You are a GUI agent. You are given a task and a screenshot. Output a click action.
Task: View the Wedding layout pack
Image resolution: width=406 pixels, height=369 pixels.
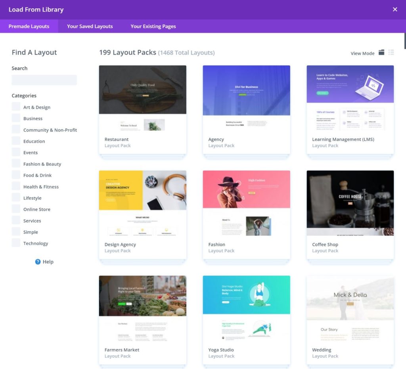pos(350,317)
